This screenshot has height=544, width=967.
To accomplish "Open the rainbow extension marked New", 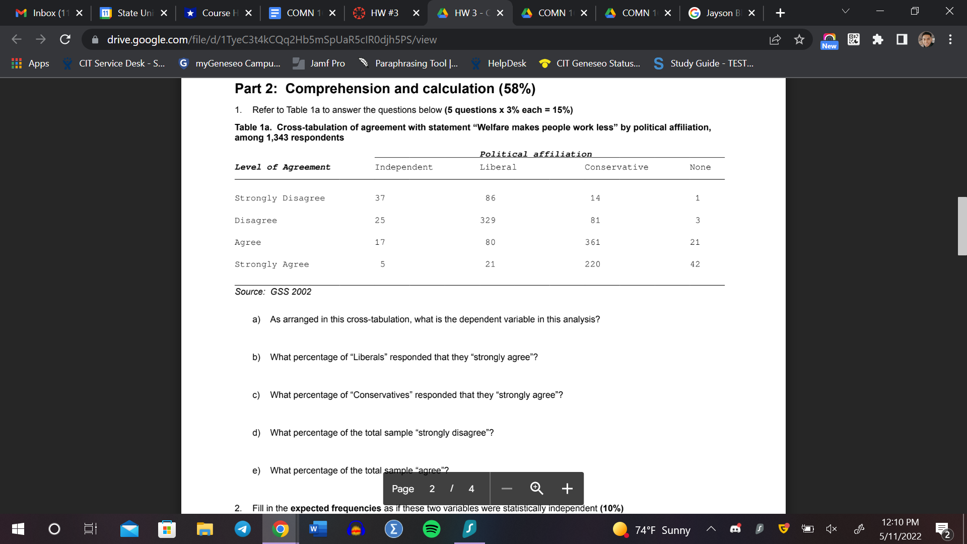I will click(829, 39).
